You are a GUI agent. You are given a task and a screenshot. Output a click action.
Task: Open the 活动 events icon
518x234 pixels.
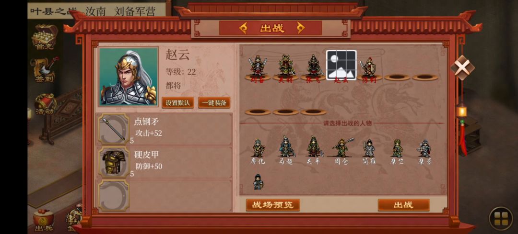pyautogui.click(x=44, y=104)
